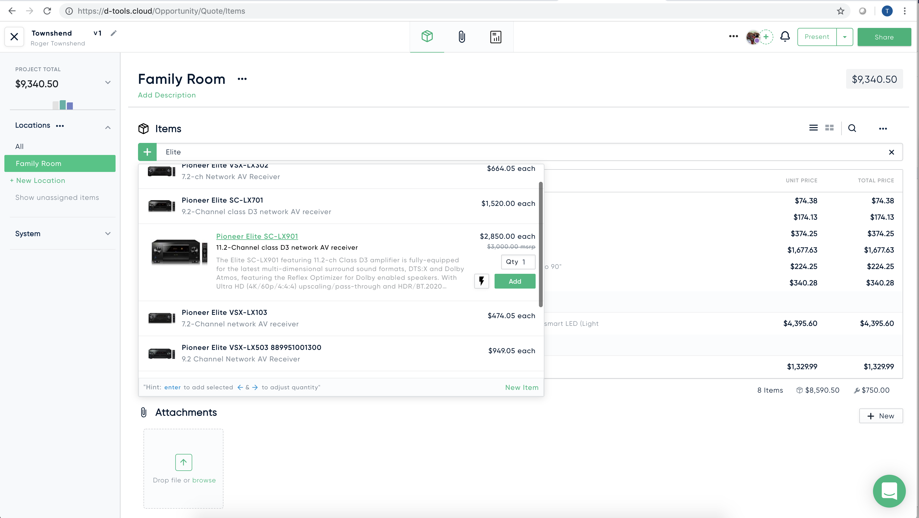919x518 pixels.
Task: Click the Attachments paperclip section icon
Action: [143, 412]
